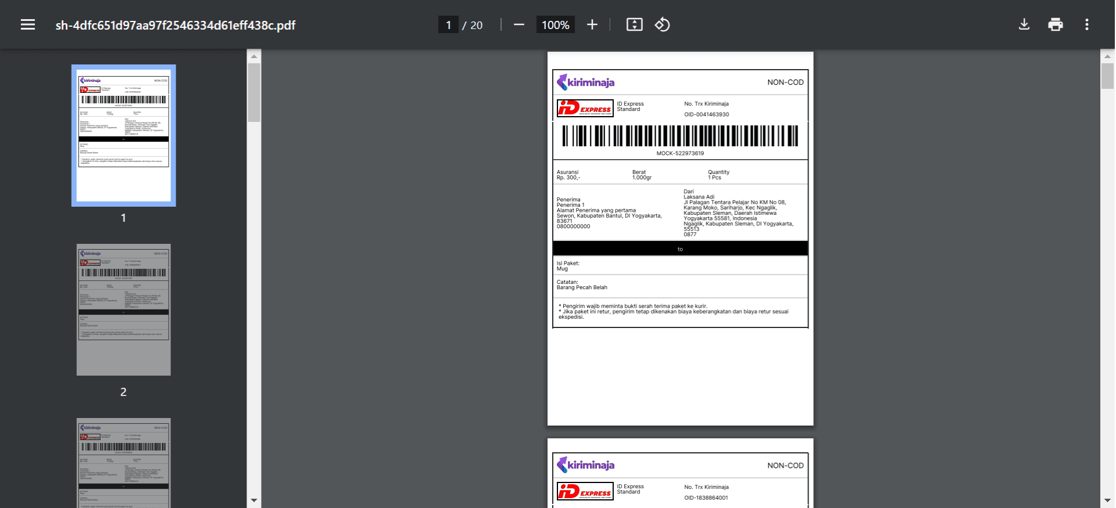Open page 2 thumbnail
This screenshot has height=508, width=1116.
click(124, 309)
